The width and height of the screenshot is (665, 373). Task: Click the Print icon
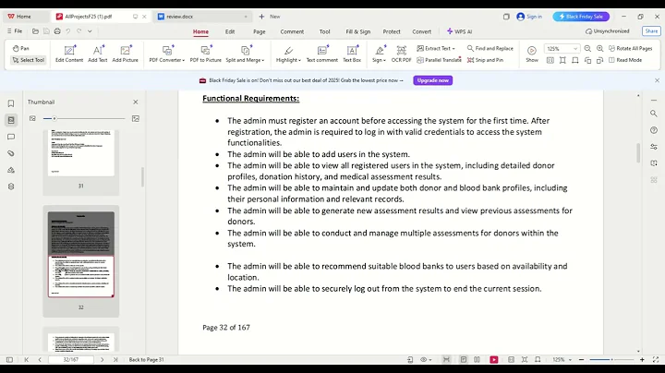click(57, 31)
